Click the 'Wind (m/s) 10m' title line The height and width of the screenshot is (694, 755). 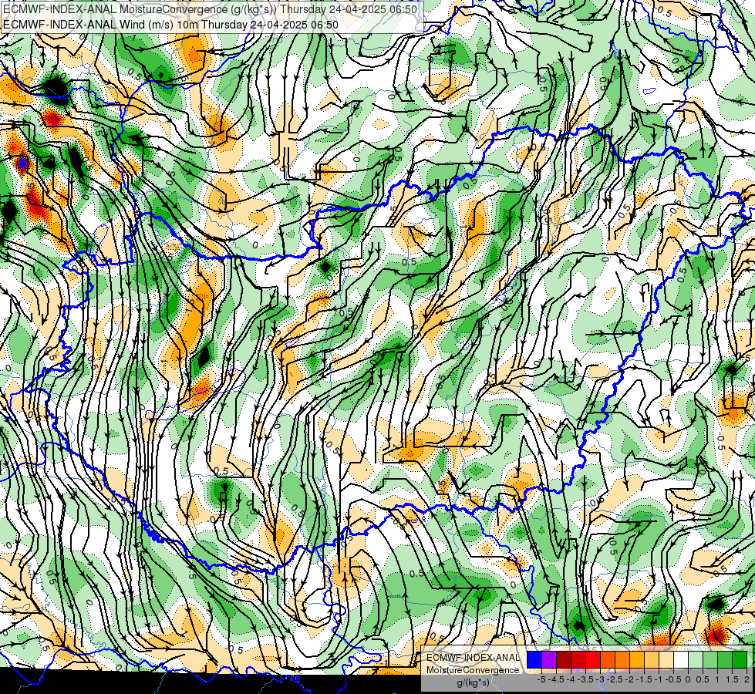point(170,25)
